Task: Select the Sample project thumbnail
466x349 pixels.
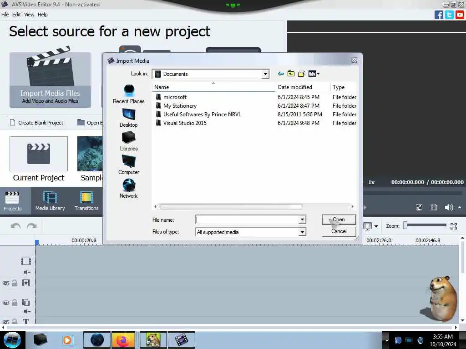Action: pyautogui.click(x=90, y=154)
